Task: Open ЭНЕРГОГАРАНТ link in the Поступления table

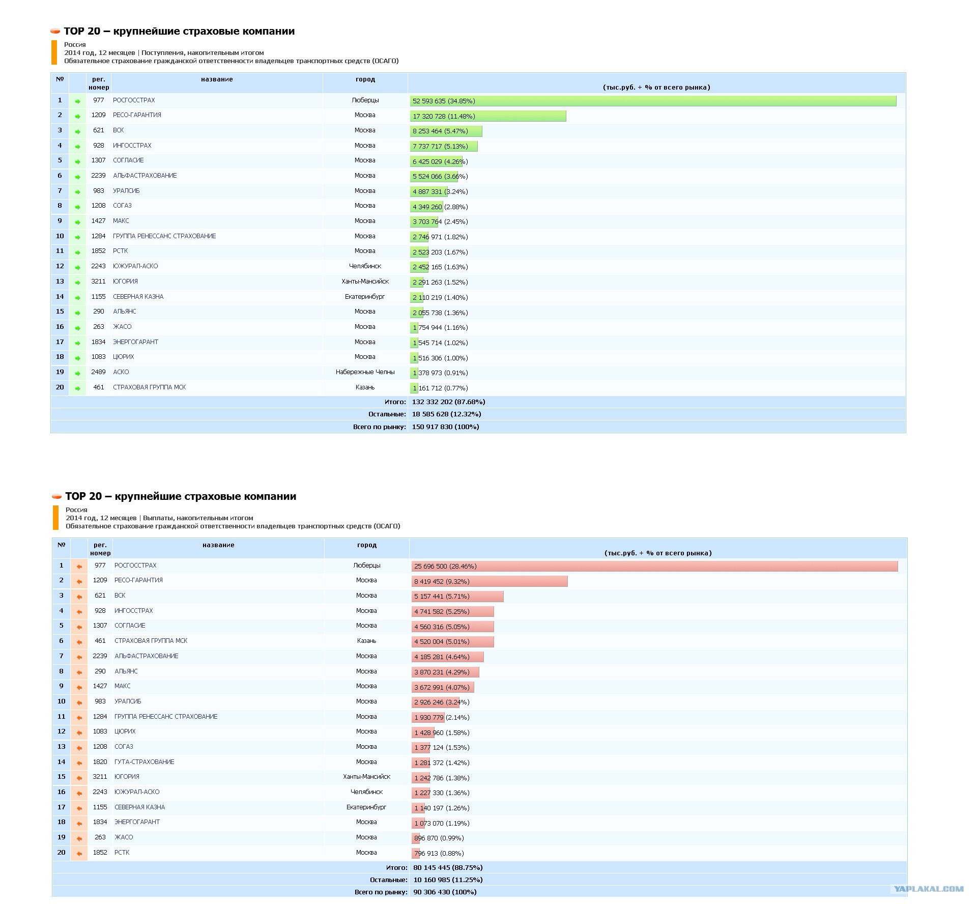Action: click(x=135, y=342)
